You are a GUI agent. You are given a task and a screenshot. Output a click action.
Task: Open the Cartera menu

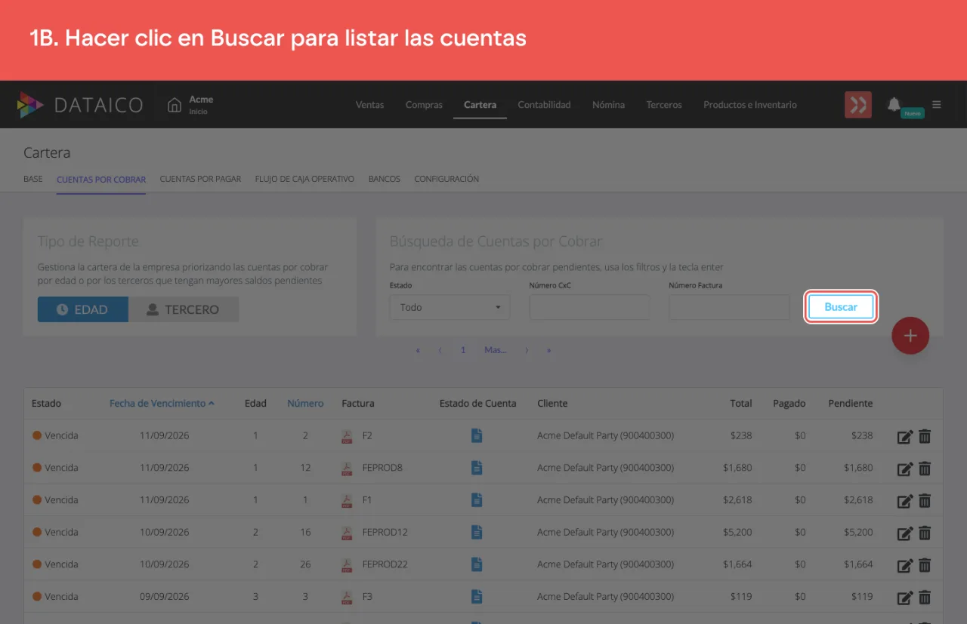(x=480, y=105)
